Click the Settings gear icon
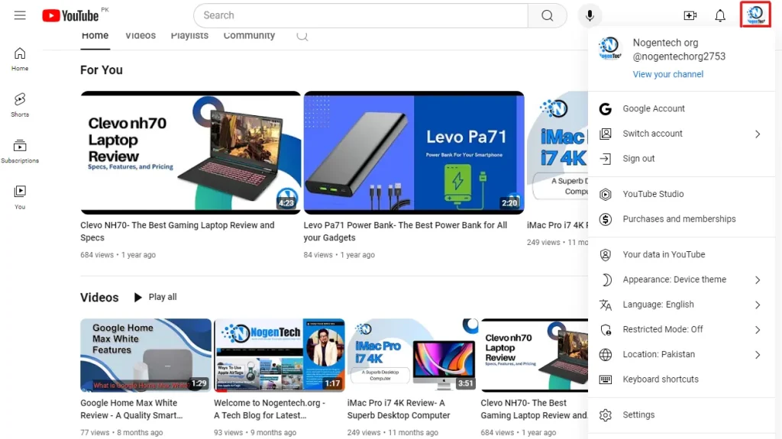782x439 pixels. pyautogui.click(x=606, y=415)
